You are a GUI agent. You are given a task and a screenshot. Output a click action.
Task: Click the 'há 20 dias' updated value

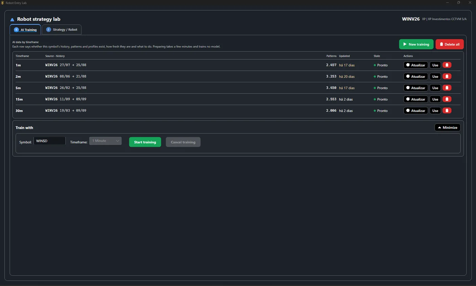347,76
